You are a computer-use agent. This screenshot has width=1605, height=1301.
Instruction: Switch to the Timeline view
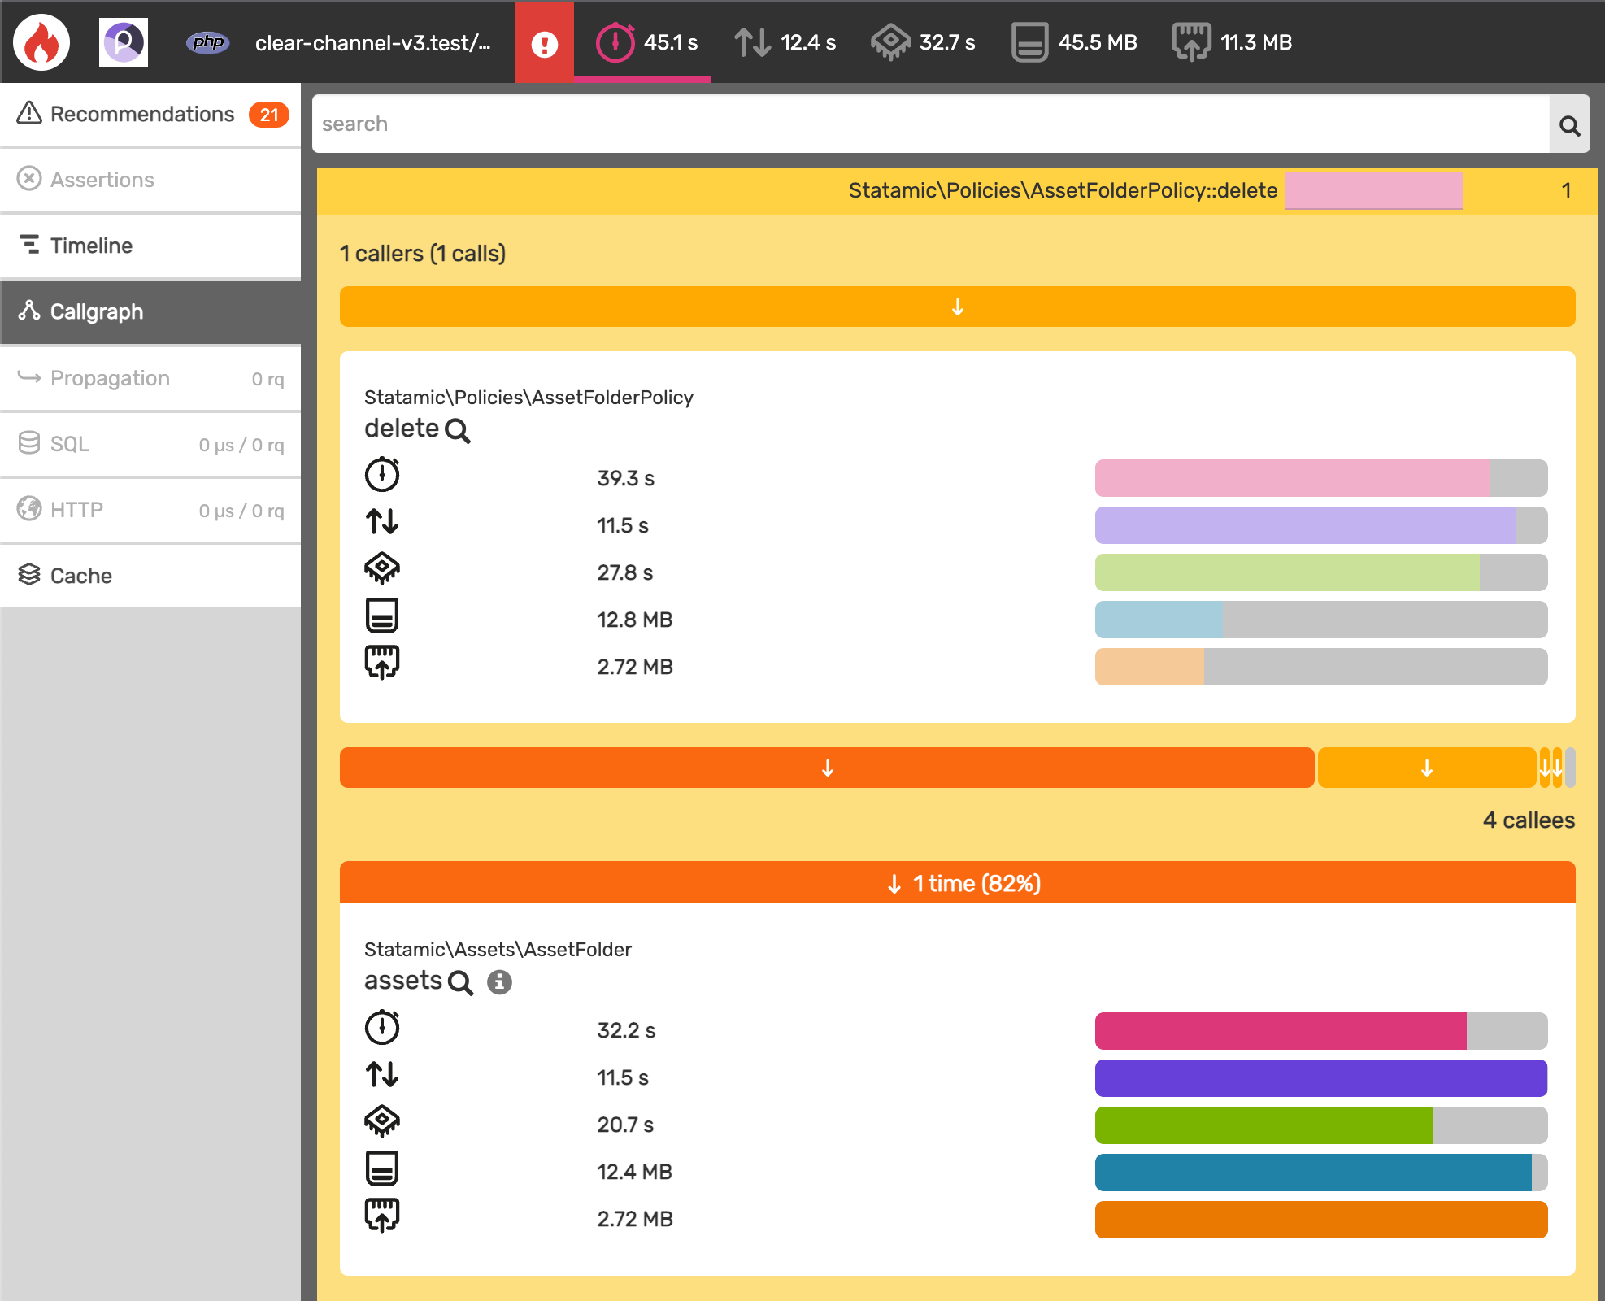91,246
